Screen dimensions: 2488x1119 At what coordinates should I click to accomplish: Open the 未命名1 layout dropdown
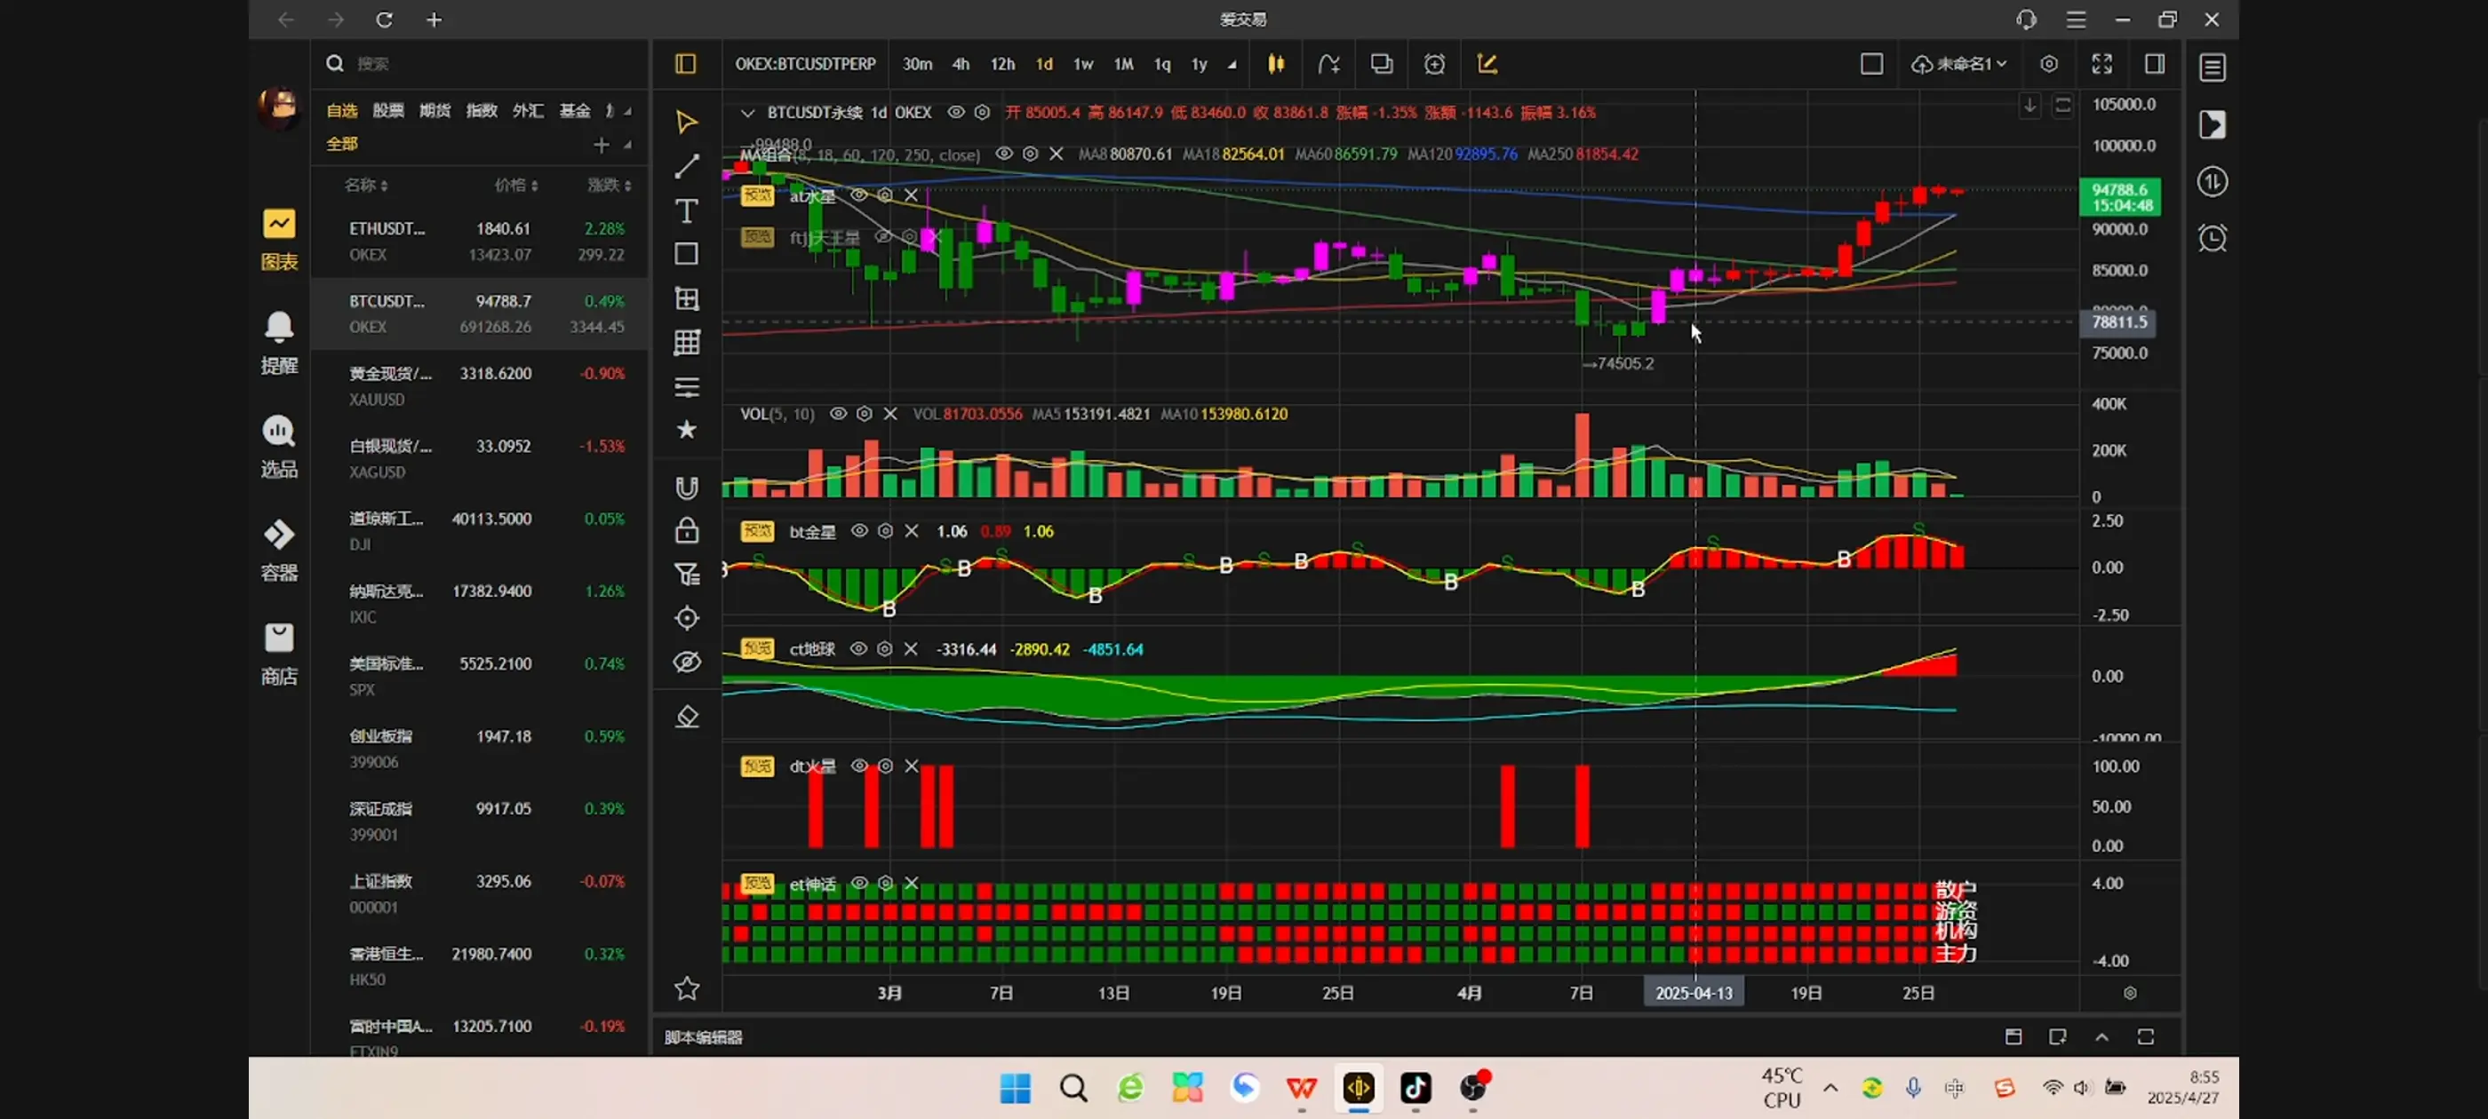coord(1958,64)
